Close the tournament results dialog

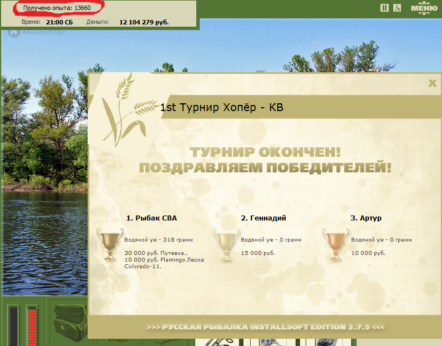tap(432, 83)
